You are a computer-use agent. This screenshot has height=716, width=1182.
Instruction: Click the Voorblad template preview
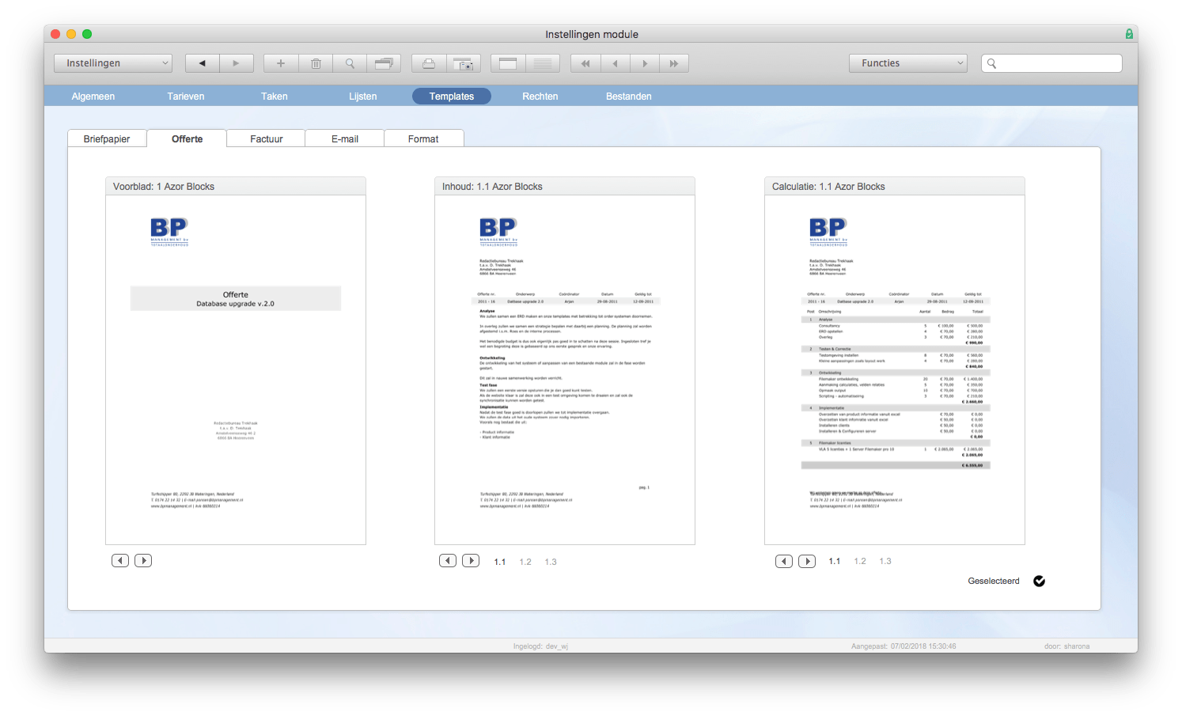pyautogui.click(x=236, y=370)
